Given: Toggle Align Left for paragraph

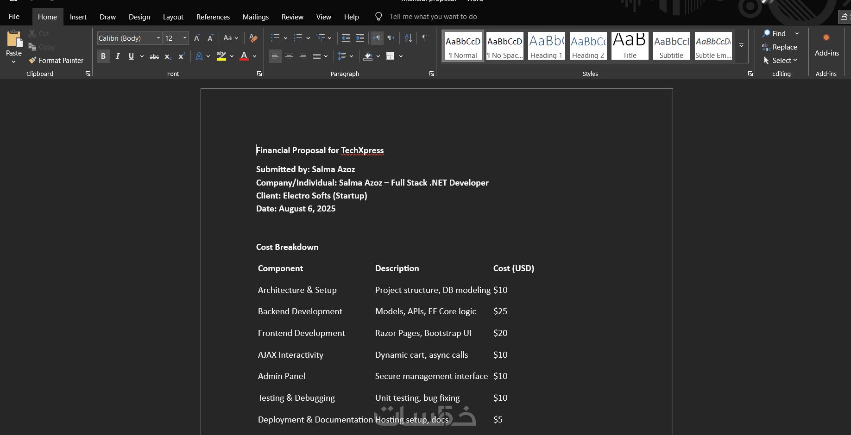Looking at the screenshot, I should coord(275,56).
